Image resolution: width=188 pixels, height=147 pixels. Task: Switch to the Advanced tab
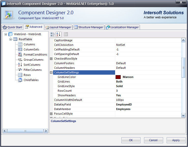click(x=34, y=27)
